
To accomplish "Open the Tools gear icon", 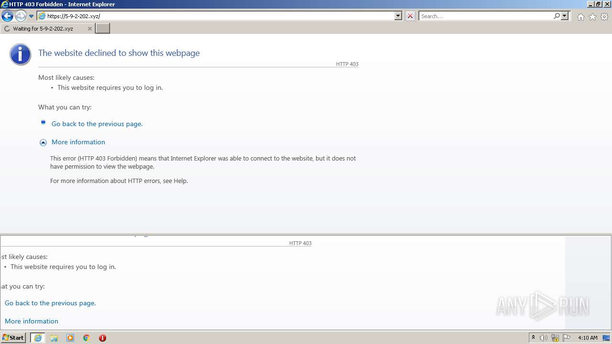I will 604,17.
